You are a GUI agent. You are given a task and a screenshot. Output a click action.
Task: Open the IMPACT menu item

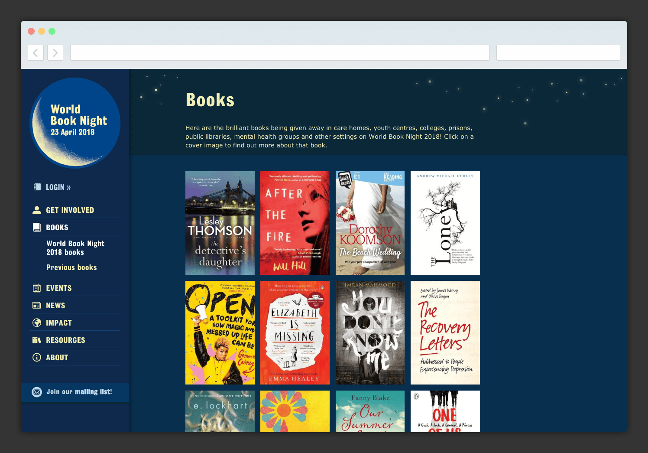tap(59, 323)
